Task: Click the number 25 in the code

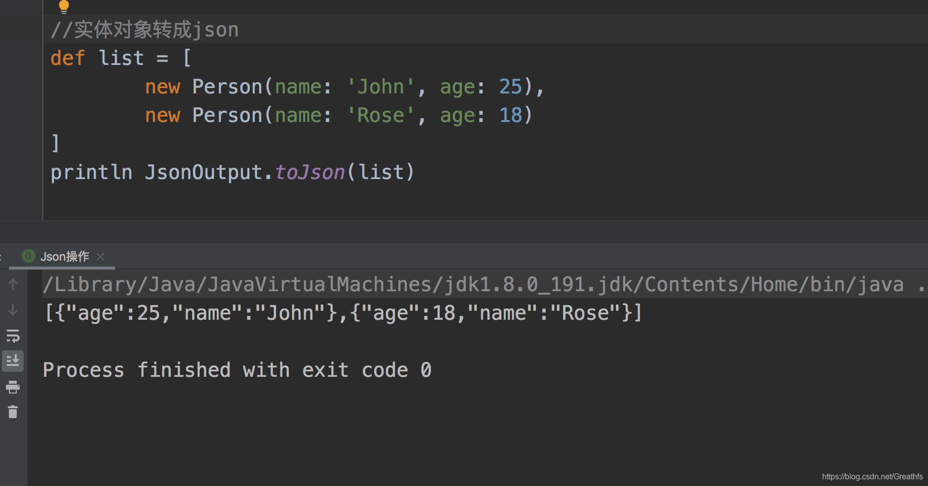Action: (510, 87)
